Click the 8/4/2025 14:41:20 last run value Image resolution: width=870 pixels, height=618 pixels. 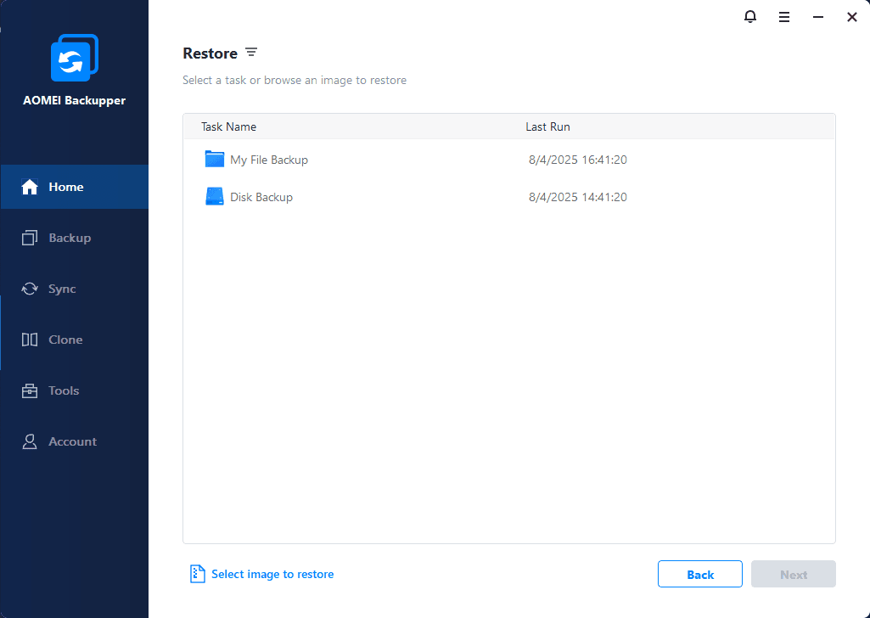coord(578,197)
